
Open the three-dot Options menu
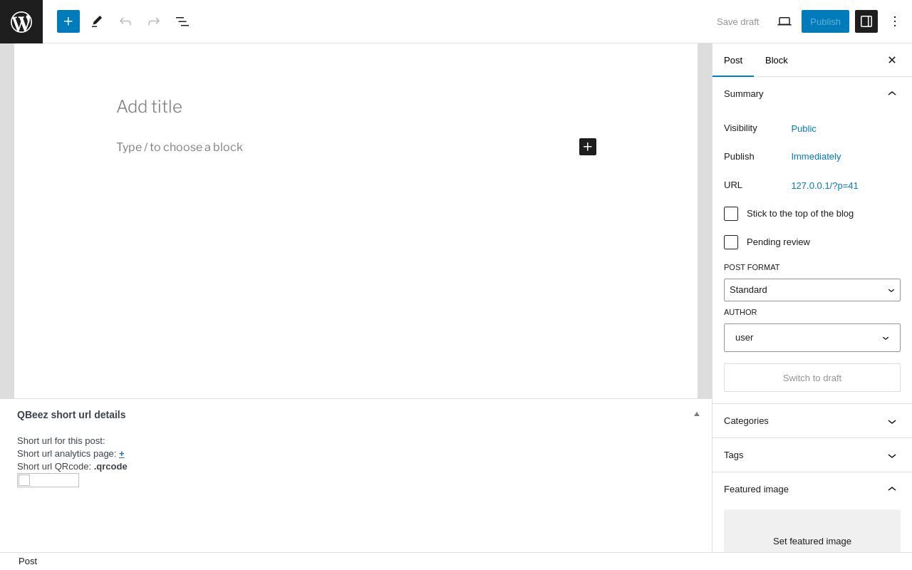pos(895,21)
